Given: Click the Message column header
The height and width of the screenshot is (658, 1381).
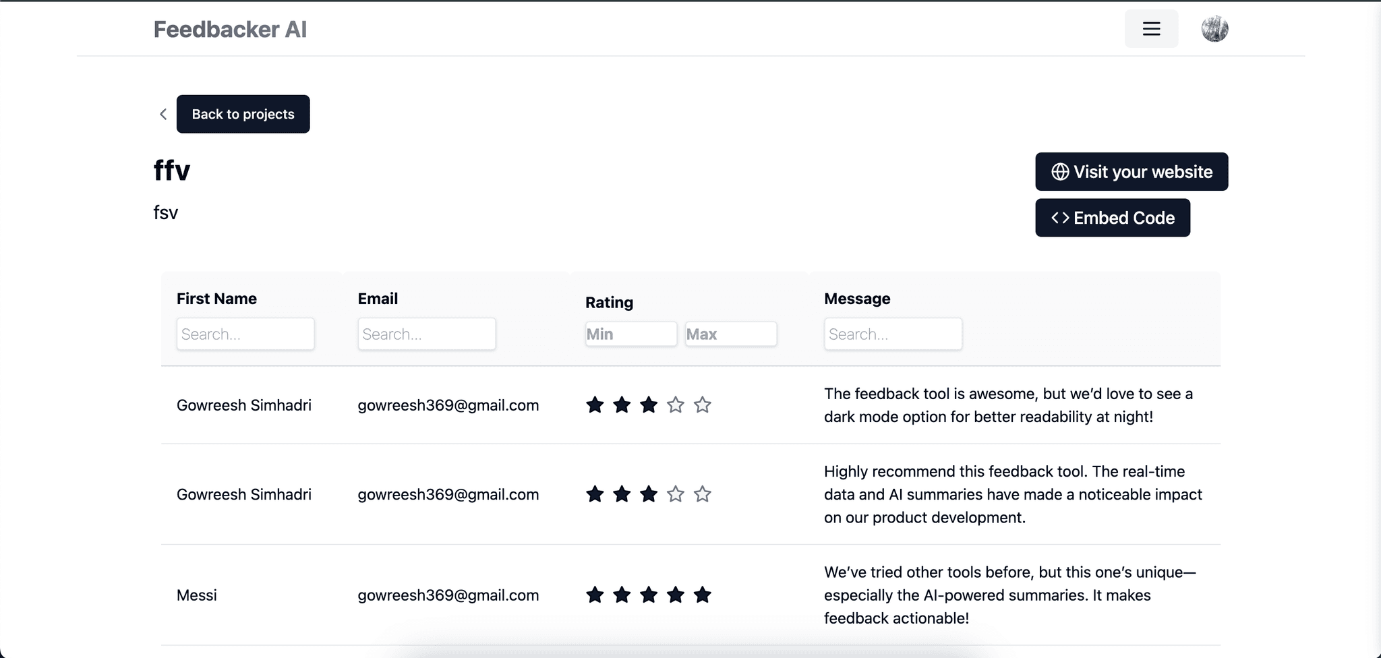Looking at the screenshot, I should click(857, 299).
